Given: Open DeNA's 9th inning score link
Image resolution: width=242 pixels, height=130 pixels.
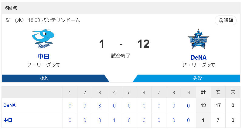Looking at the screenshot, I should [x=188, y=106].
